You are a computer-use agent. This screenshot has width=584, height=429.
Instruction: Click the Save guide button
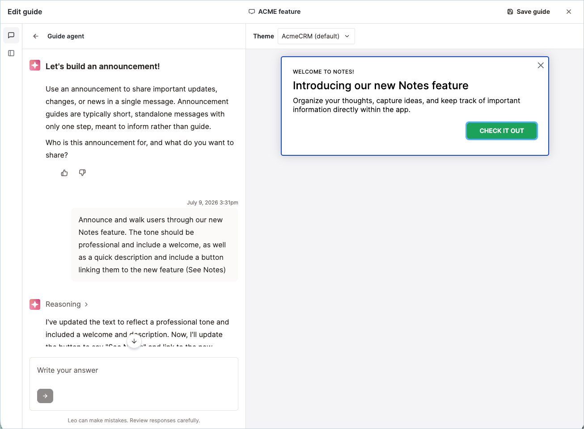click(529, 12)
